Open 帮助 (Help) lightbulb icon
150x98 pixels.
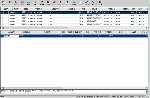click(94, 3)
